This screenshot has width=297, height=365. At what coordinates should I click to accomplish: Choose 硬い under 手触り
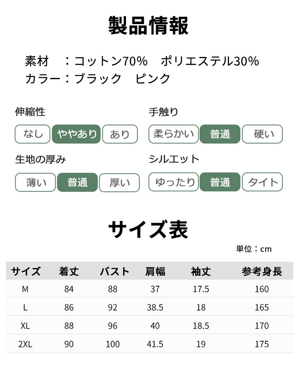[x=262, y=134]
